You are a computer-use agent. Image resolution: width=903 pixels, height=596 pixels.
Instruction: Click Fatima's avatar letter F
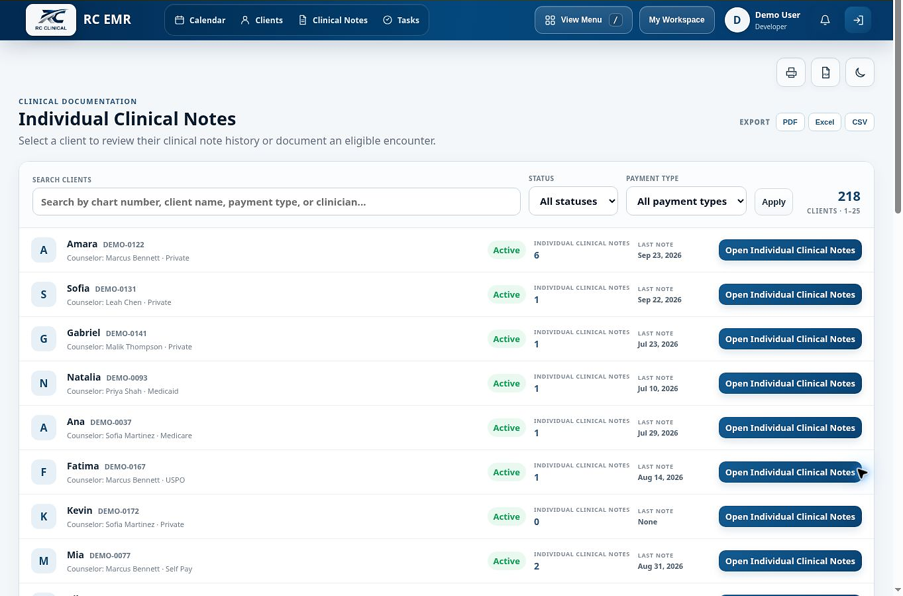44,472
